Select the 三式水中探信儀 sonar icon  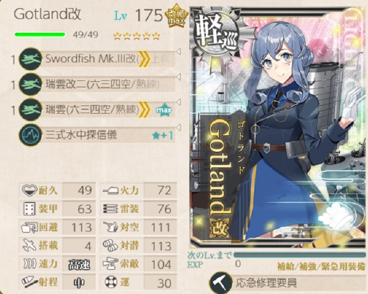[x=31, y=135]
